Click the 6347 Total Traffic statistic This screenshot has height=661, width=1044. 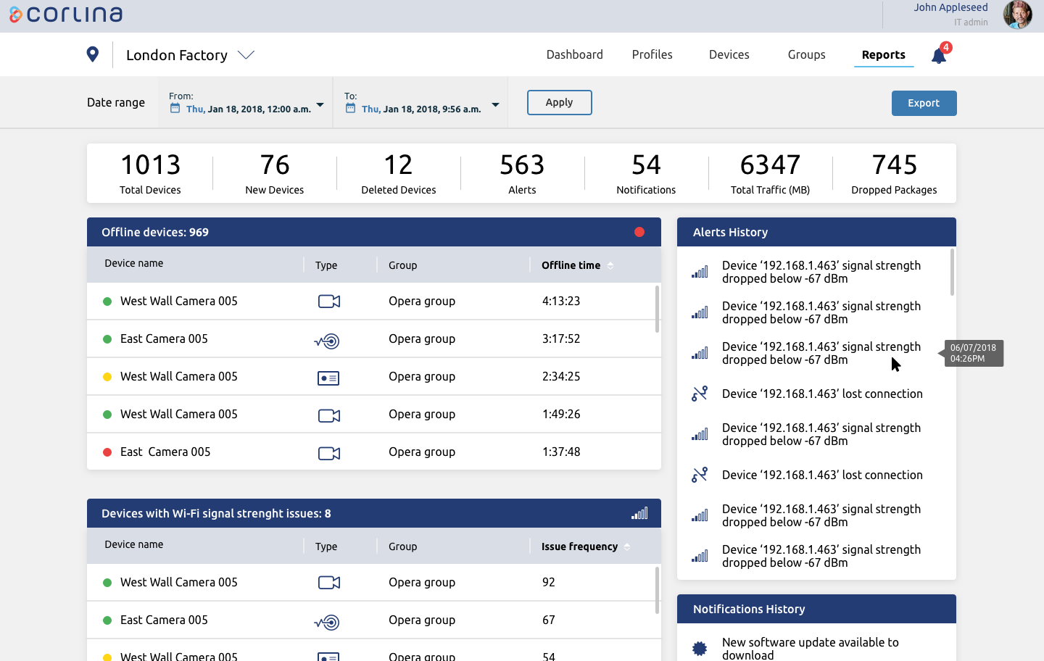coord(770,173)
